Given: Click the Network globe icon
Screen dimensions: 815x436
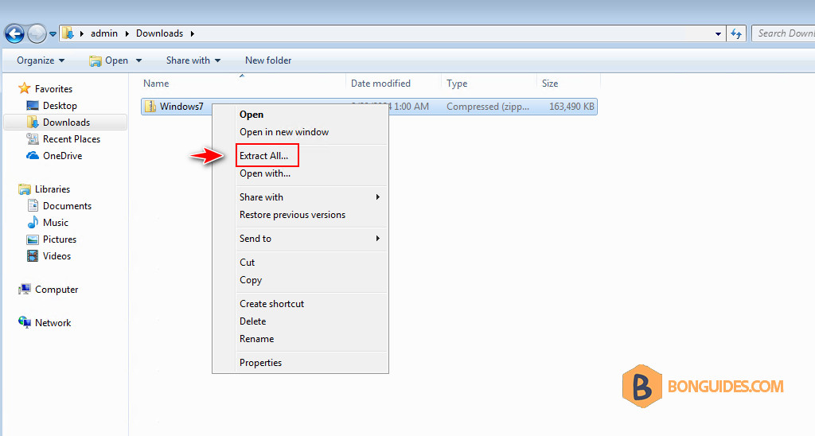Looking at the screenshot, I should (x=24, y=322).
